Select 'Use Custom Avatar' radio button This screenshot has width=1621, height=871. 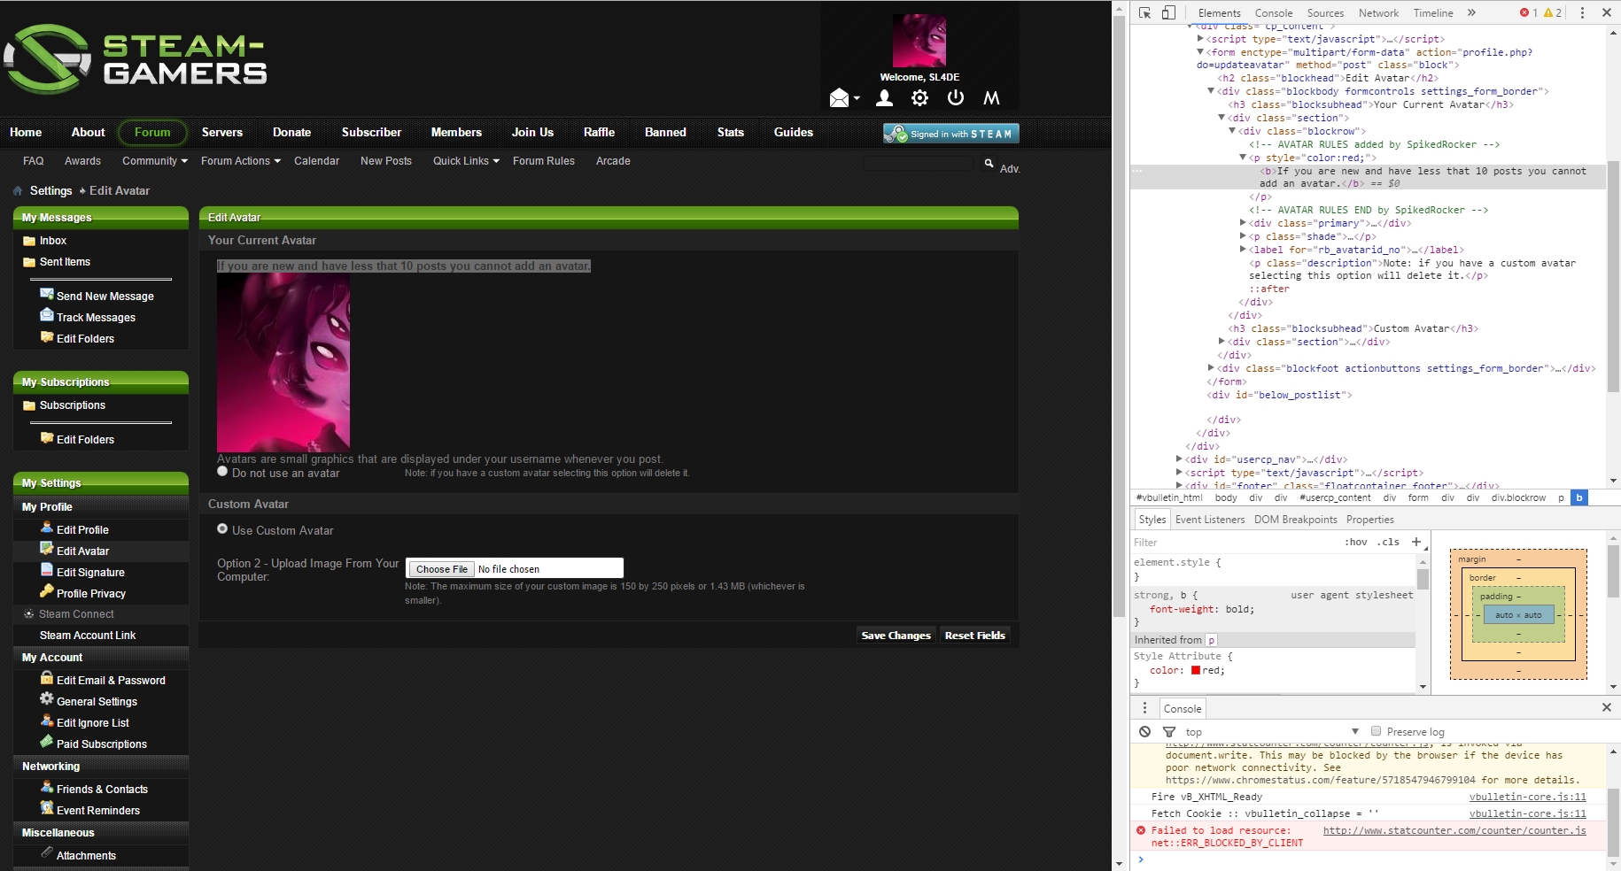(222, 529)
